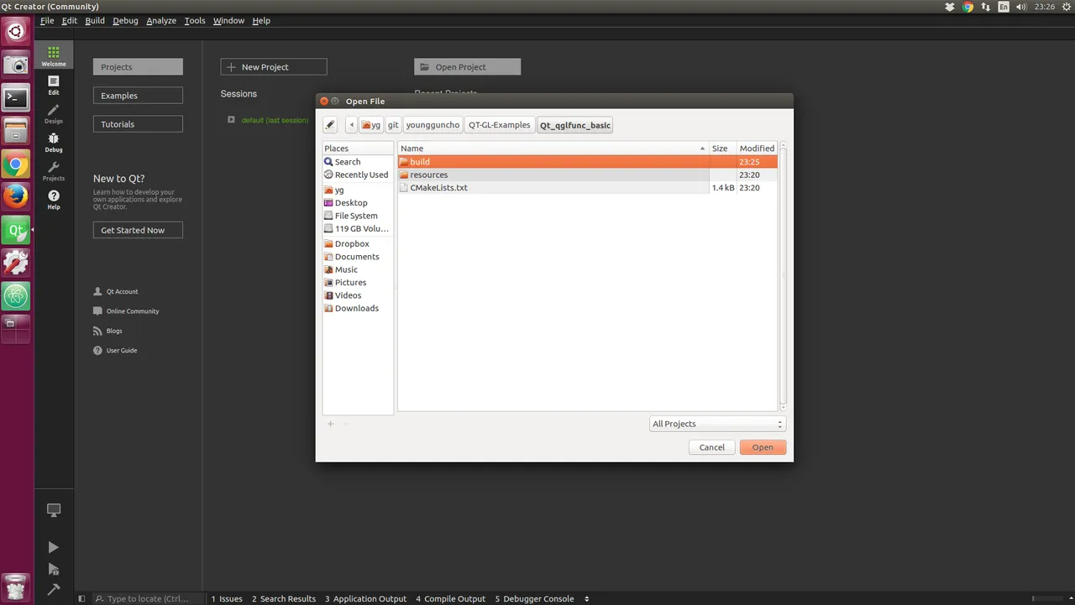Click play icon beside default session
This screenshot has width=1075, height=605.
(x=231, y=119)
